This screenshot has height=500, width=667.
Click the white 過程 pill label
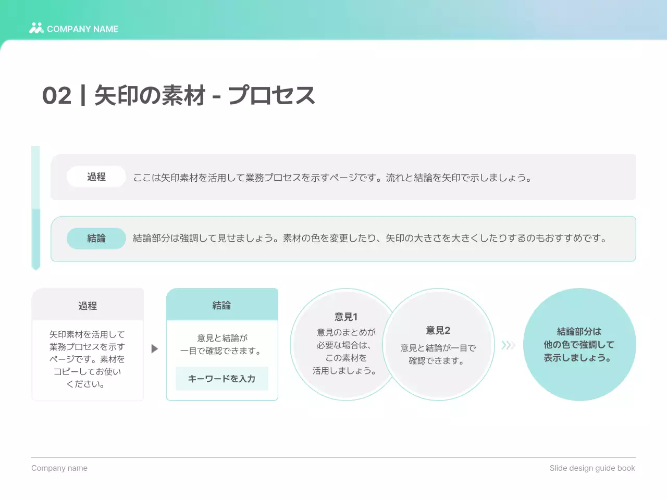(96, 177)
